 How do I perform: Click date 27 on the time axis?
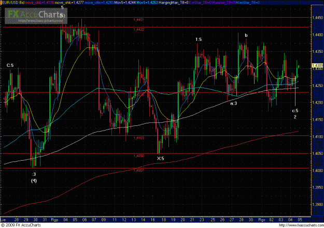(x=232, y=220)
